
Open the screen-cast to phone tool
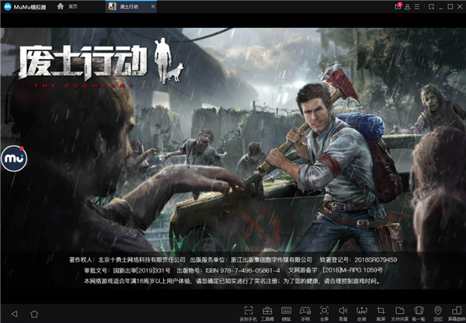click(249, 314)
